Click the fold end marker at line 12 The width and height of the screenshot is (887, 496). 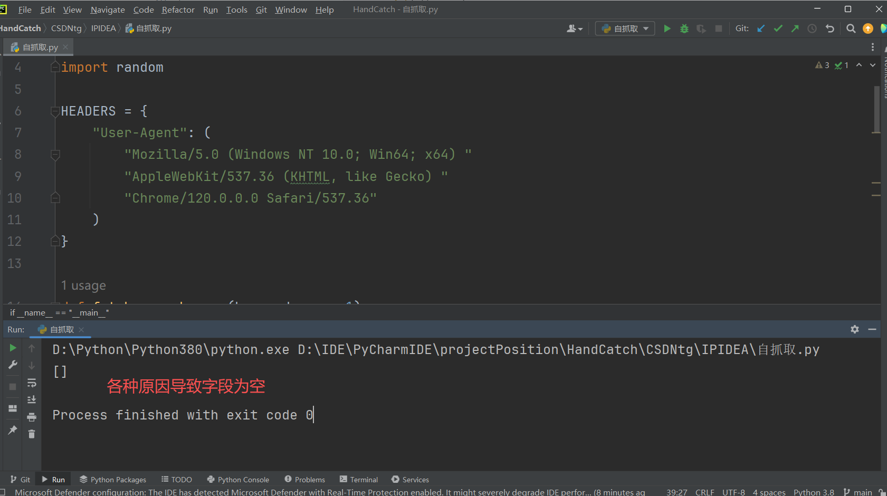(55, 241)
